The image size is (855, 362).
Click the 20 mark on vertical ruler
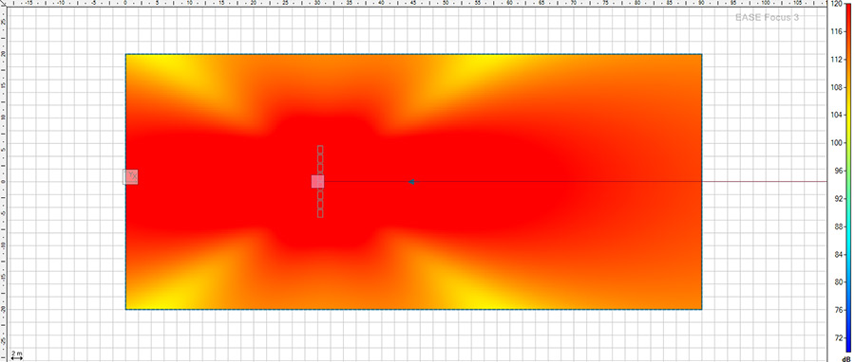pos(3,54)
